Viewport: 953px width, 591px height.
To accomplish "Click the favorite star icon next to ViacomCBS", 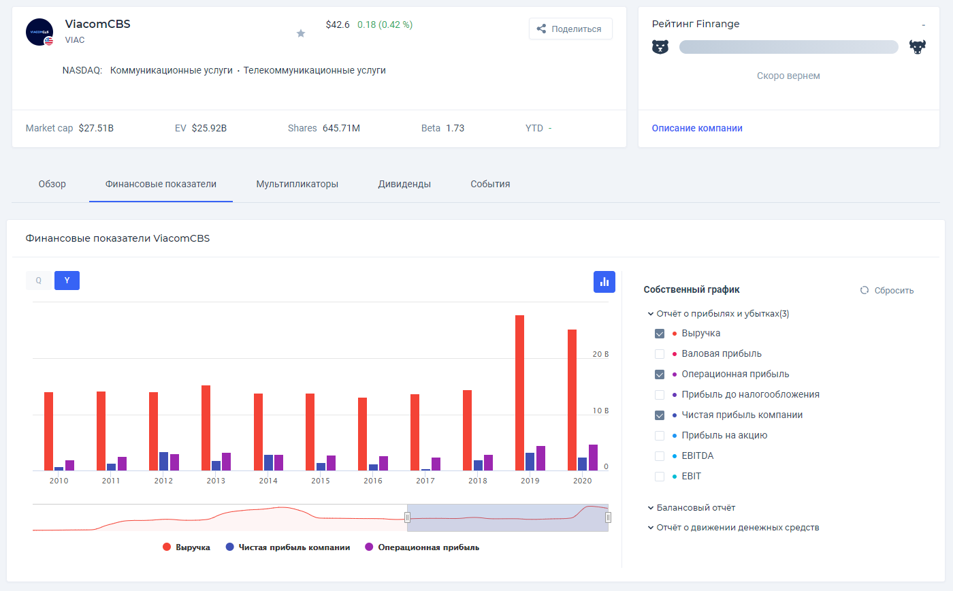I will (301, 33).
